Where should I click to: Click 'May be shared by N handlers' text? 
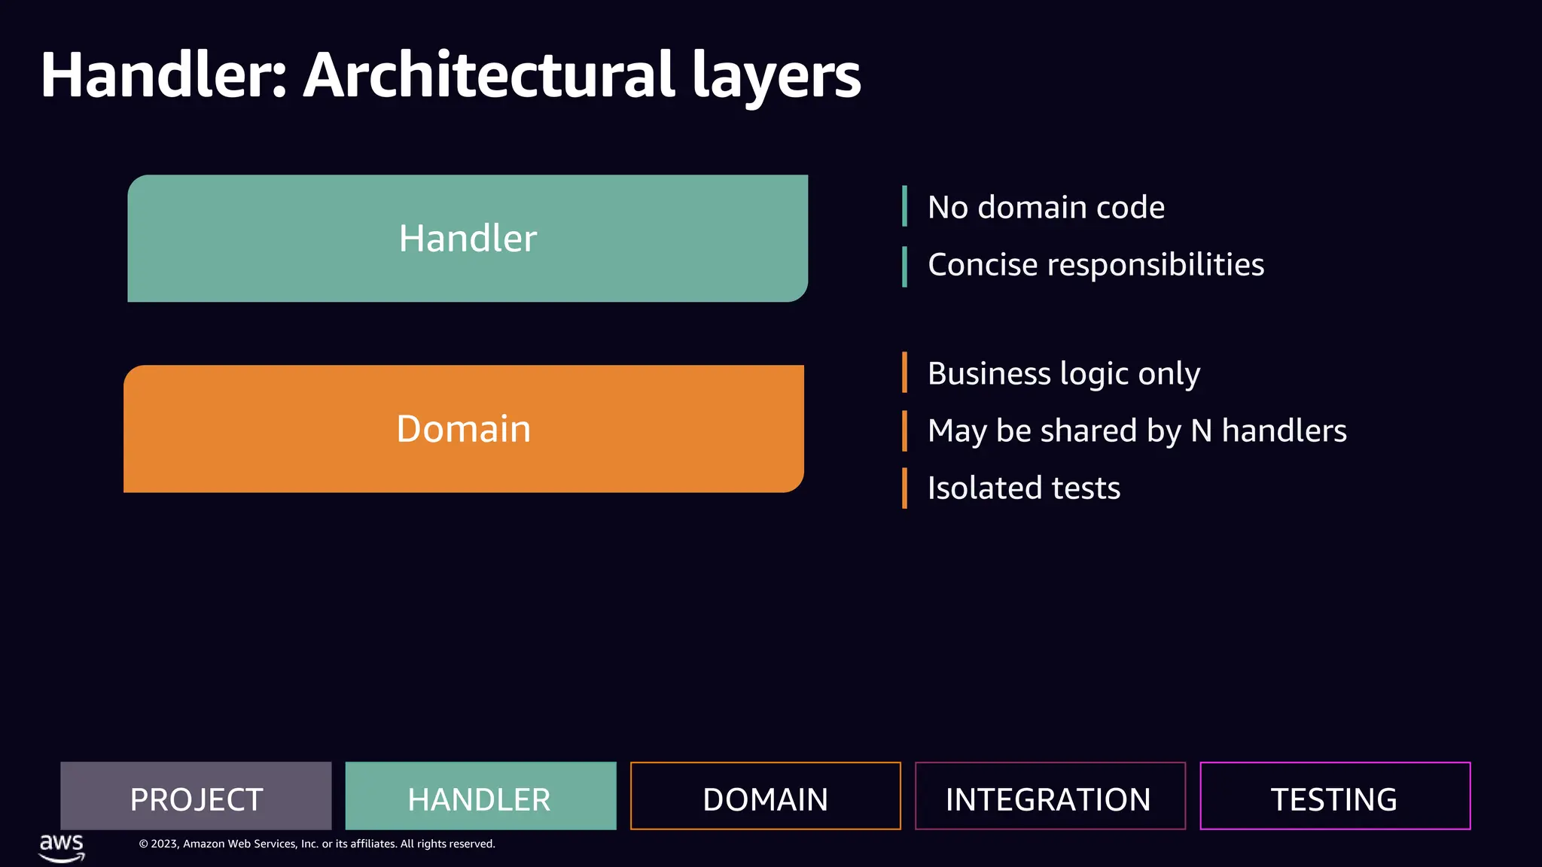[1137, 431]
